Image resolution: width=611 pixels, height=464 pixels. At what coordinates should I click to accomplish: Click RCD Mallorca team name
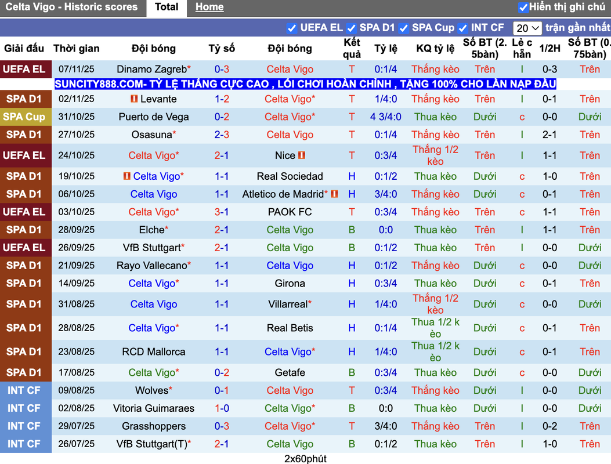154,352
